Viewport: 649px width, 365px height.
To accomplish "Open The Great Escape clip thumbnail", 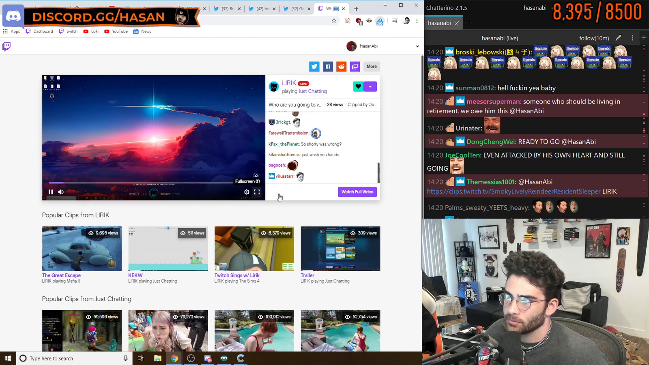I will [82, 249].
